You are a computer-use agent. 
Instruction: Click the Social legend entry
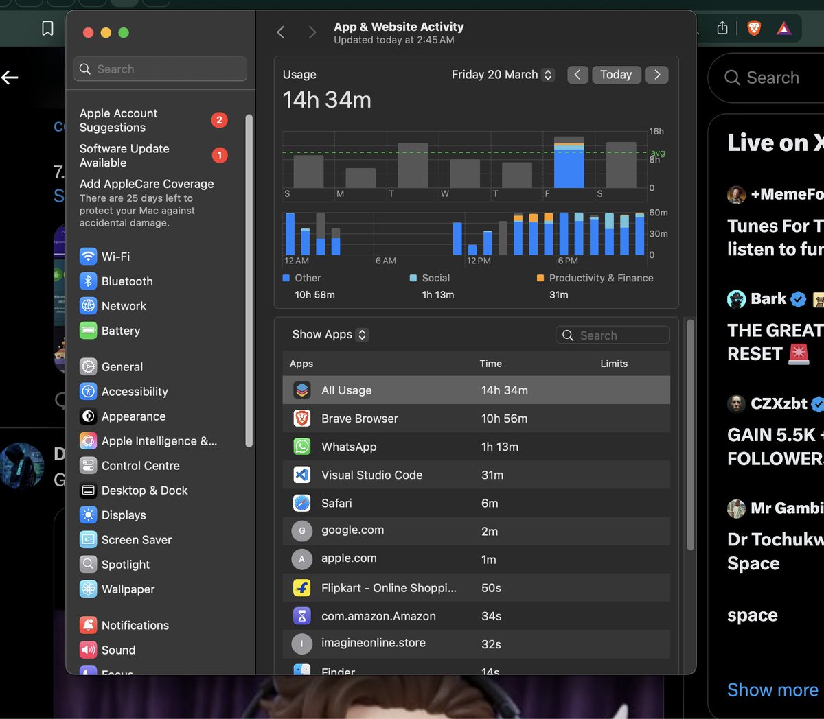click(x=431, y=286)
